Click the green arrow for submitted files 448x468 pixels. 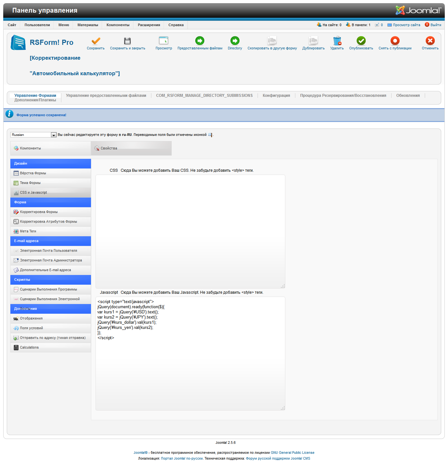[200, 41]
